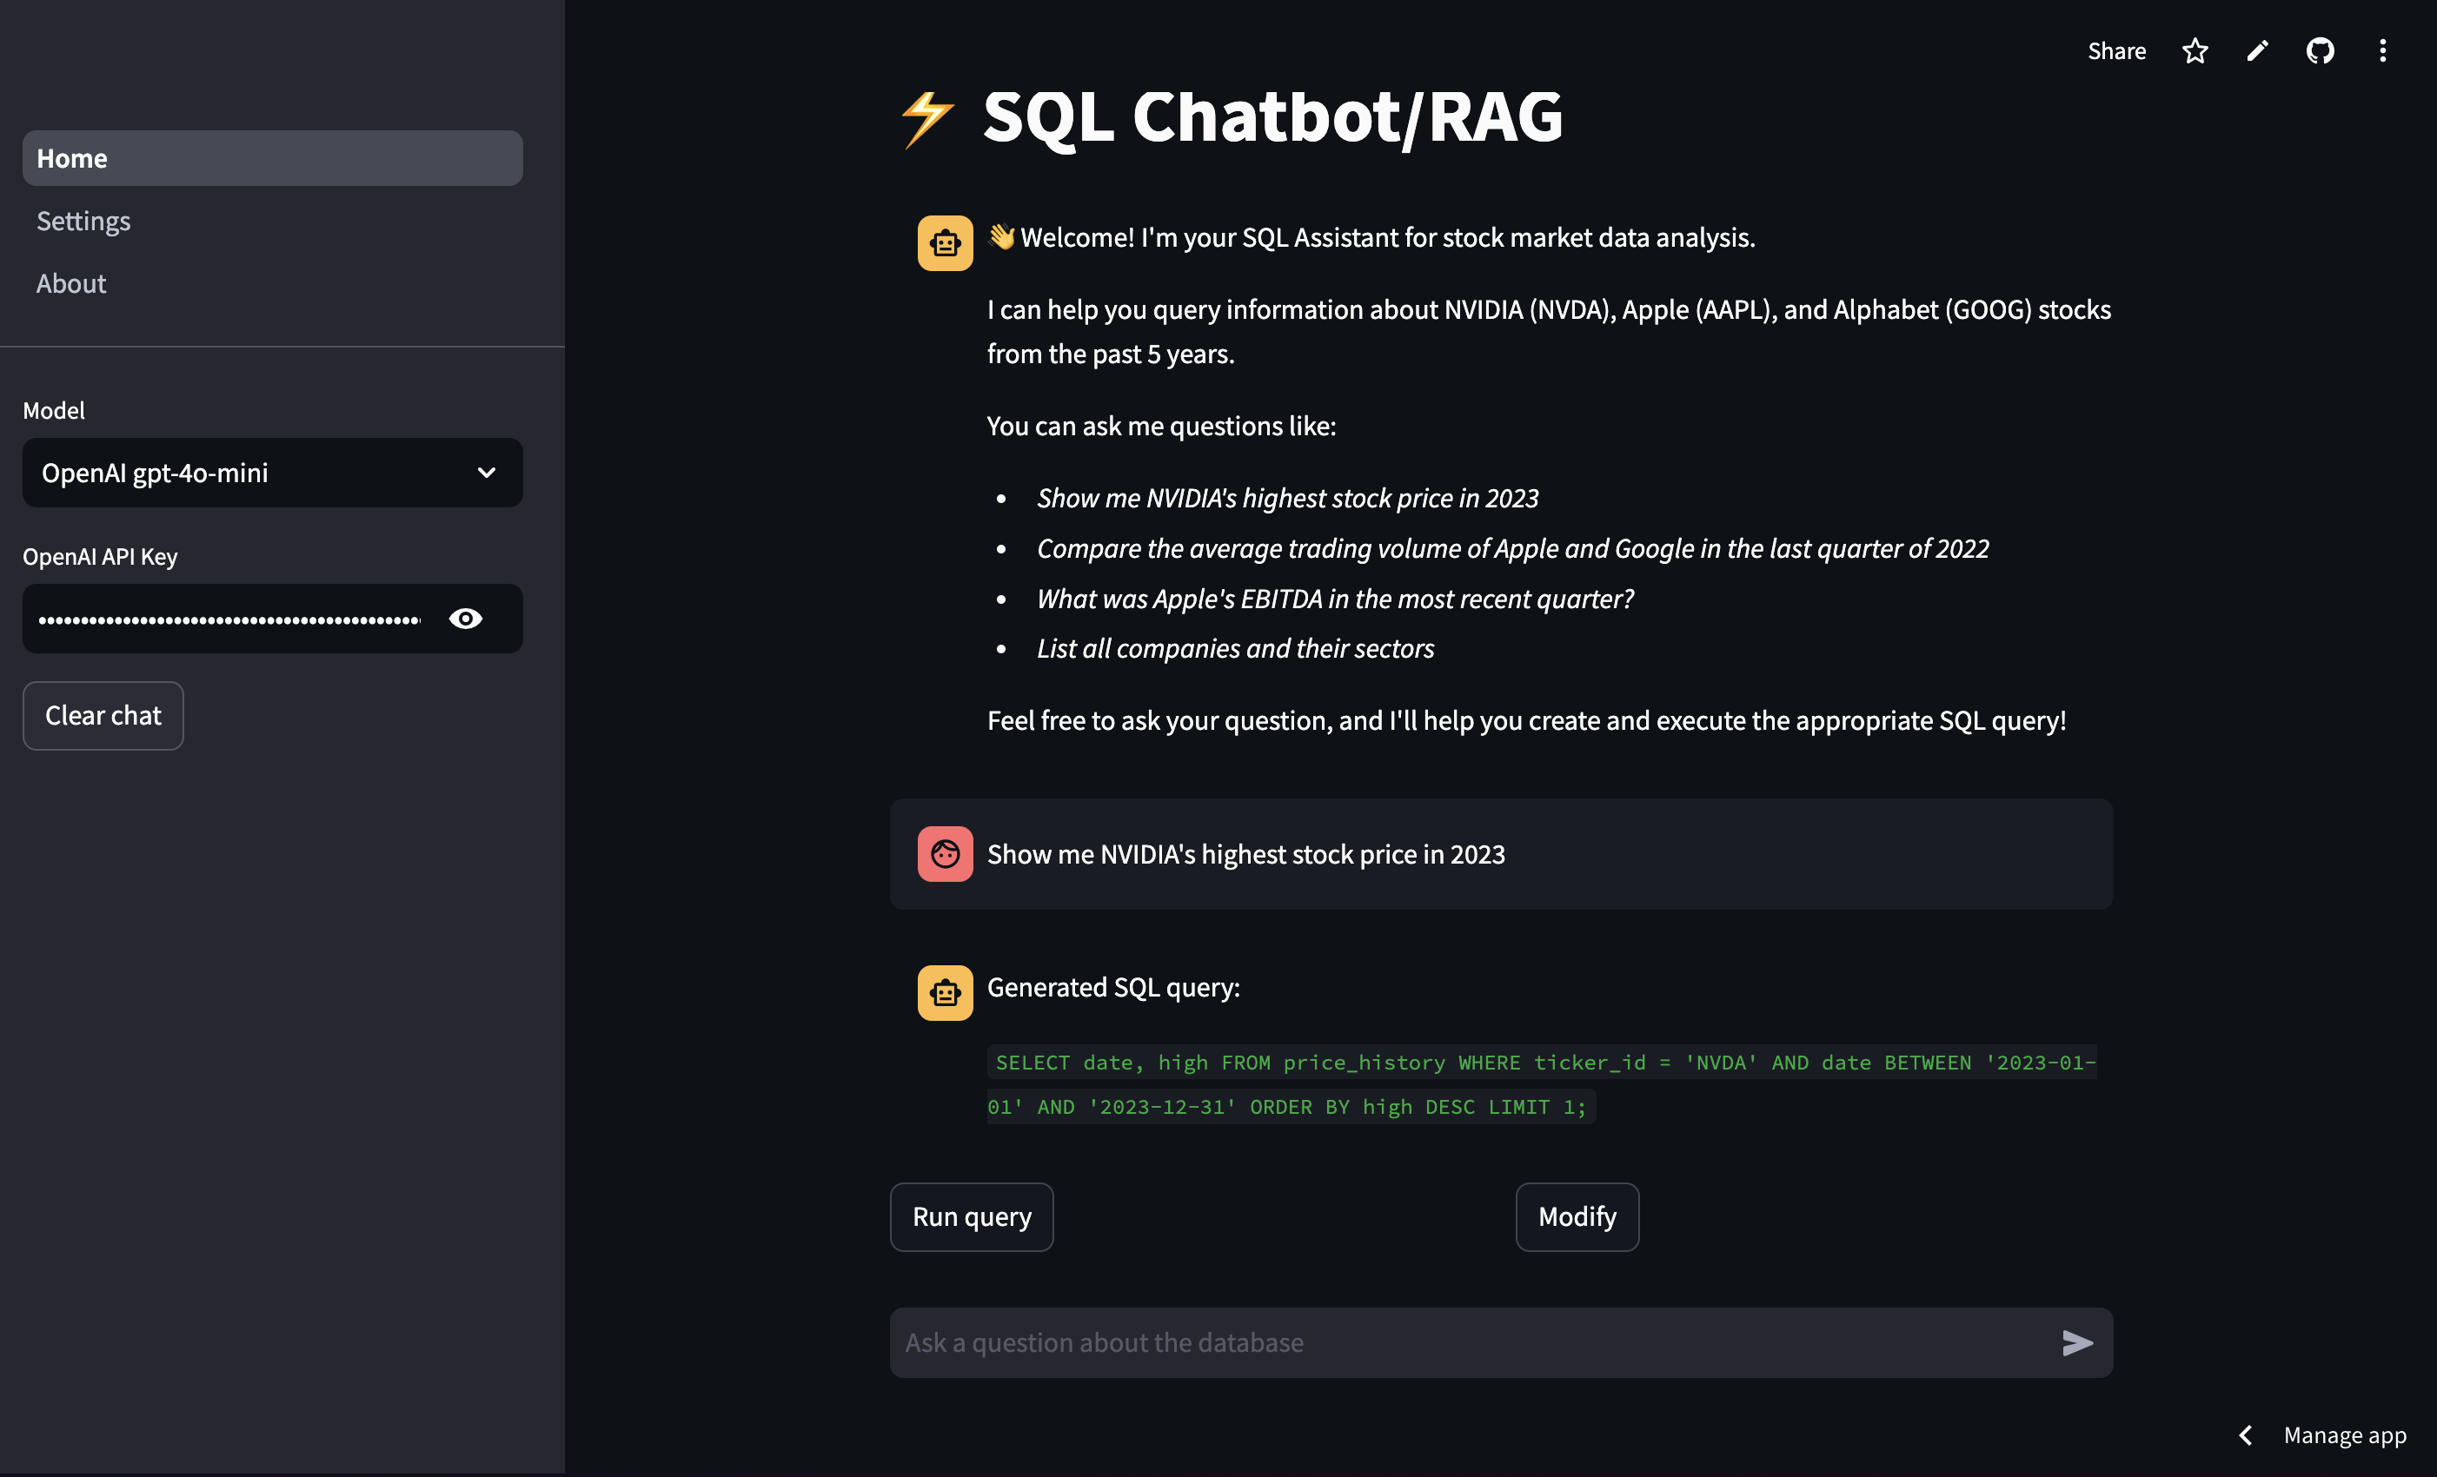Viewport: 2437px width, 1477px height.
Task: Reveal API key with the eye icon
Action: pyautogui.click(x=466, y=619)
